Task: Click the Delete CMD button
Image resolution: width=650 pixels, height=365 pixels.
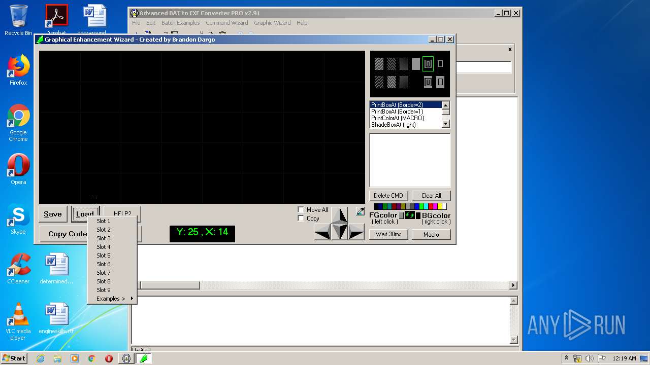Action: (x=388, y=196)
